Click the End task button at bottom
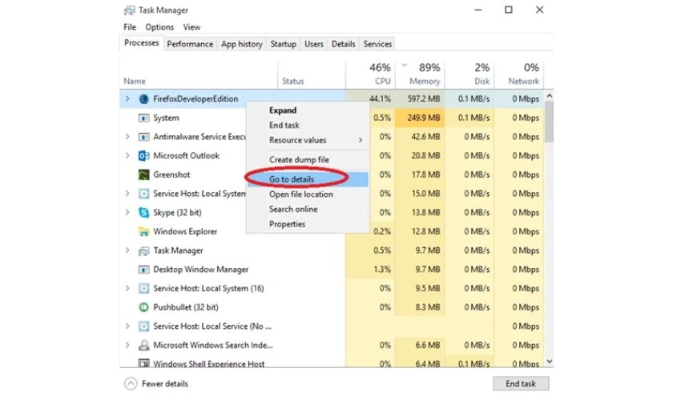The image size is (673, 400). point(521,384)
